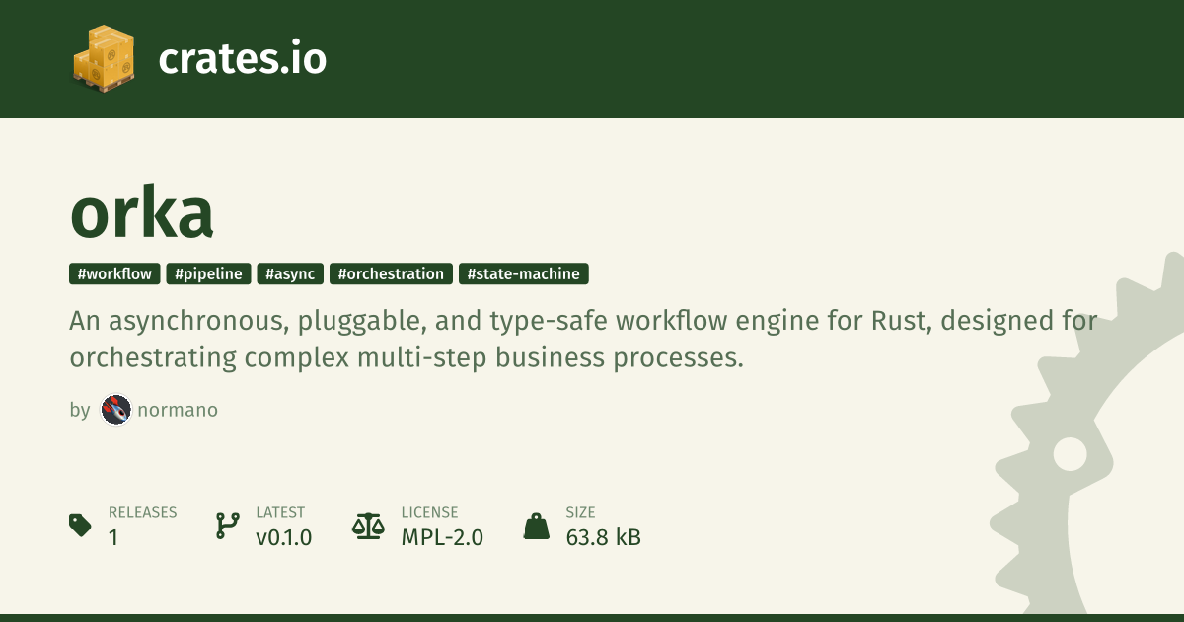Click the crates.io package boxes logo
The height and width of the screenshot is (622, 1184).
point(103,59)
